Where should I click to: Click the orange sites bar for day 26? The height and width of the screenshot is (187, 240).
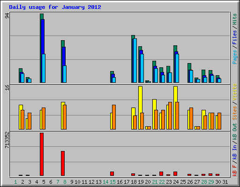(191, 118)
